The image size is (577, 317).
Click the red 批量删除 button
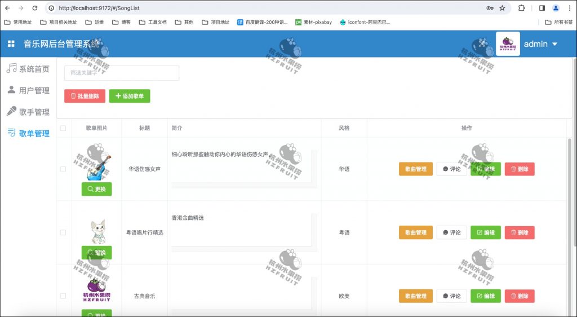click(x=85, y=96)
